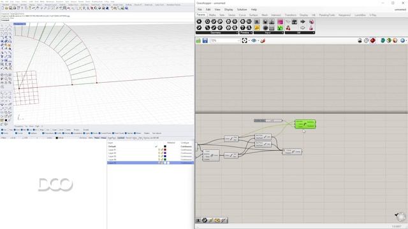Click the Perspective viewport title label
Viewport: 408px width, 229px height.
pyautogui.click(x=20, y=24)
